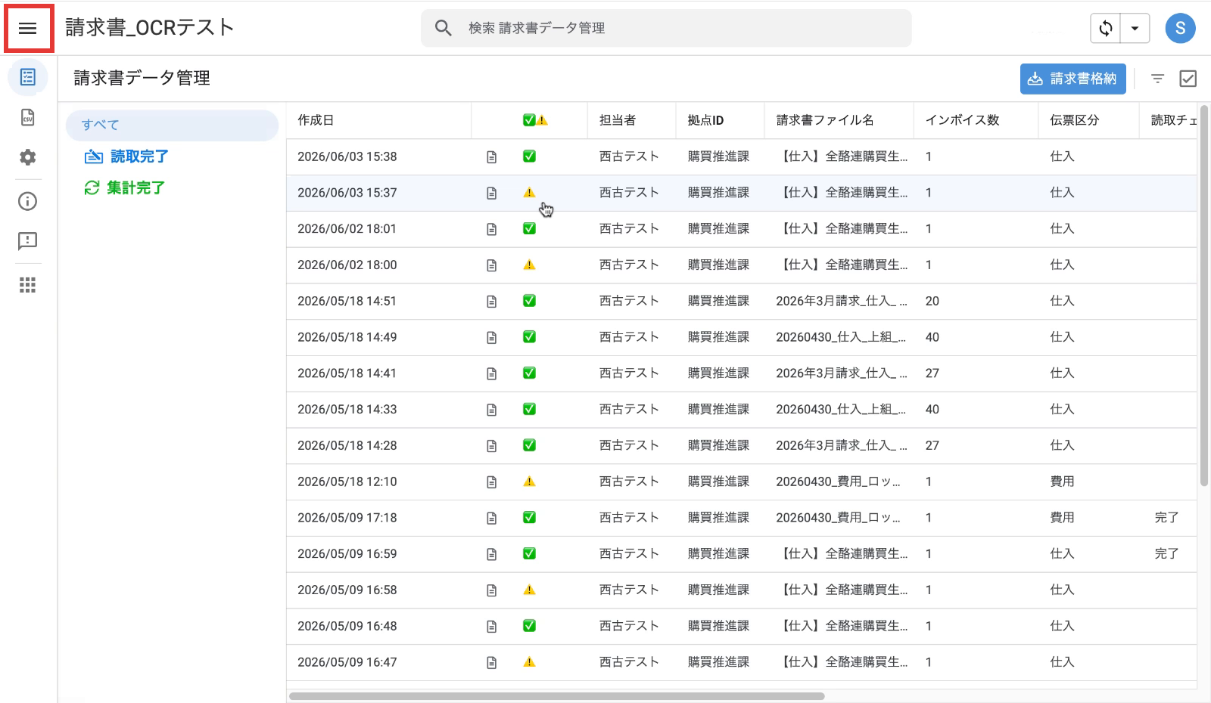This screenshot has width=1211, height=703.
Task: Open the settings gear in the sidebar
Action: click(28, 157)
